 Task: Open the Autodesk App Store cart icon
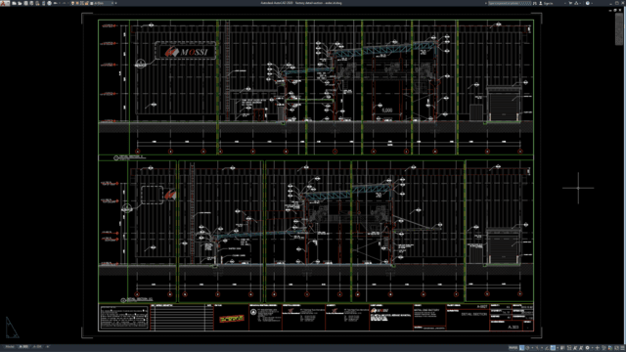click(x=570, y=3)
